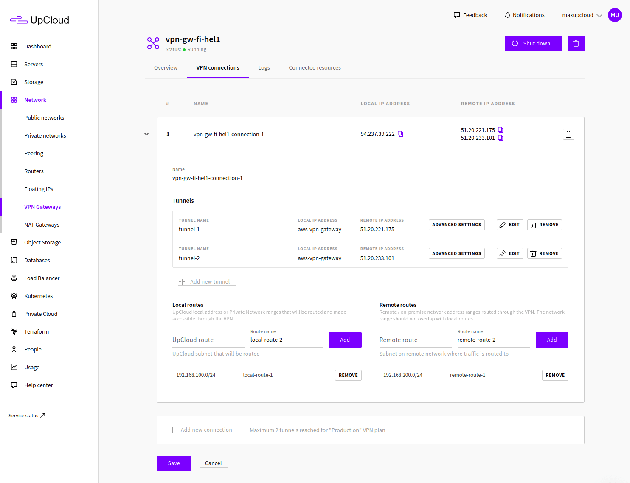The width and height of the screenshot is (630, 483).
Task: Open the Notifications bell
Action: click(524, 15)
